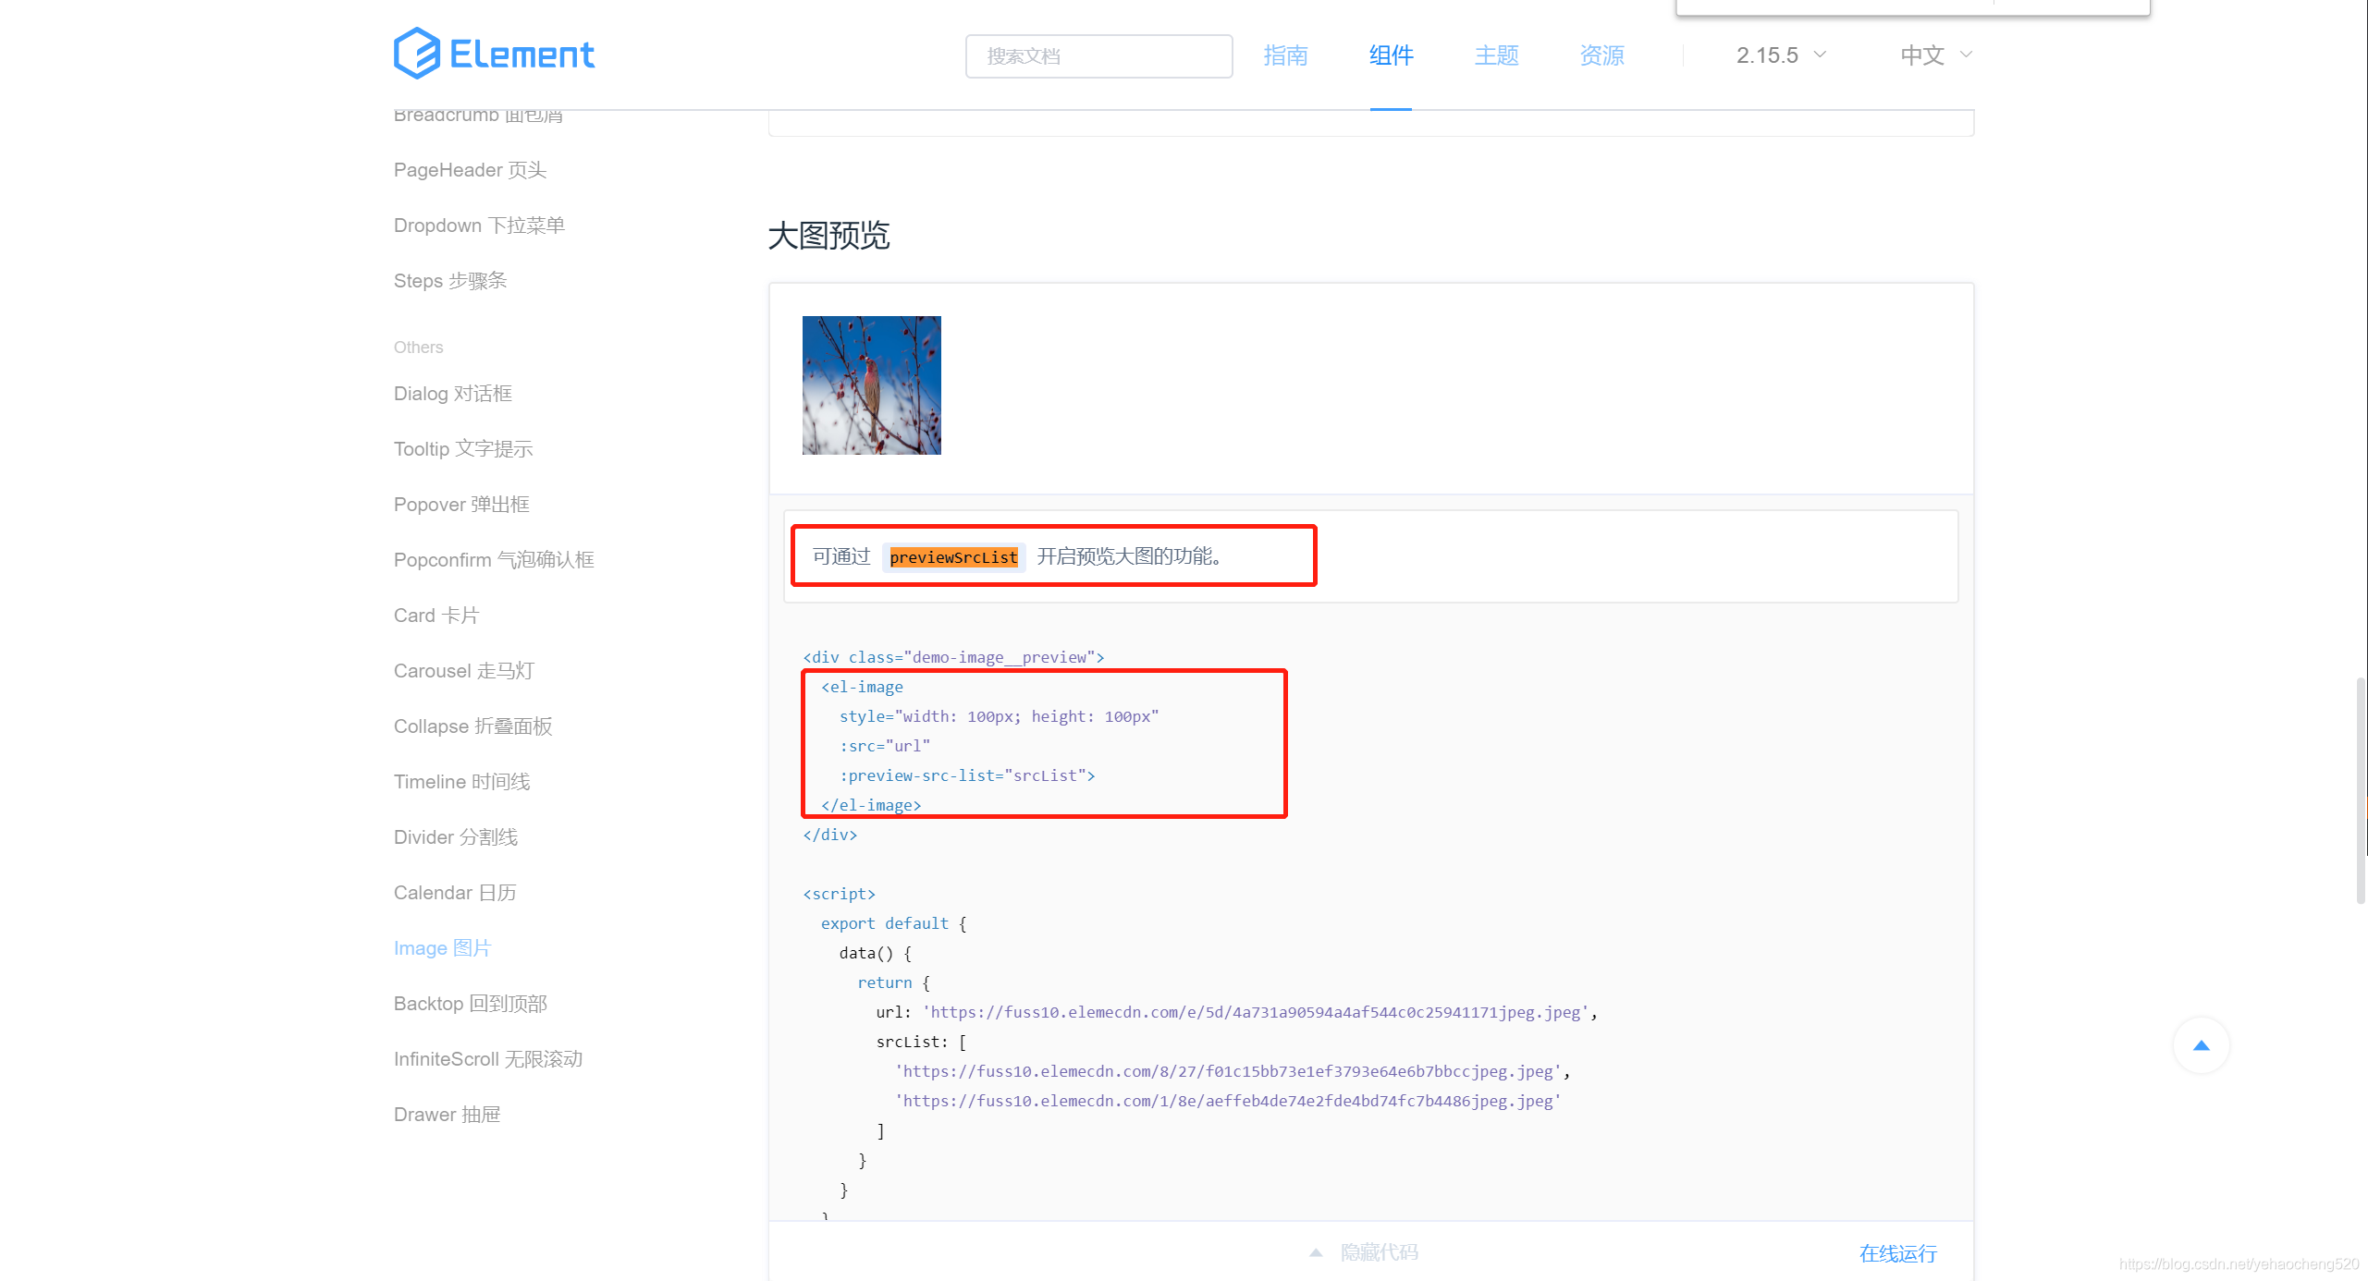
Task: Click the 资源 menu item
Action: (x=1602, y=55)
